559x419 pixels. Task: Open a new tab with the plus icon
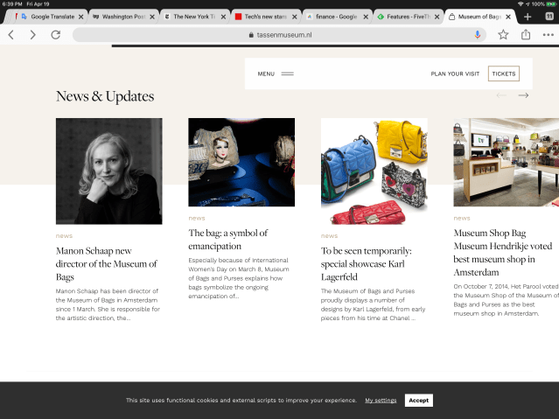[528, 17]
